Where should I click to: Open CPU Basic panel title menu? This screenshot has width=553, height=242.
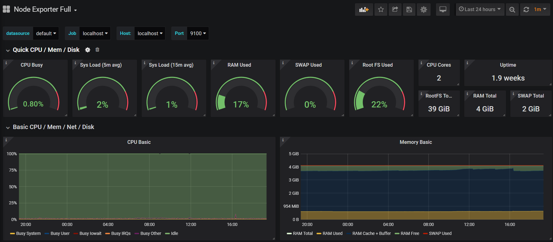tap(139, 142)
